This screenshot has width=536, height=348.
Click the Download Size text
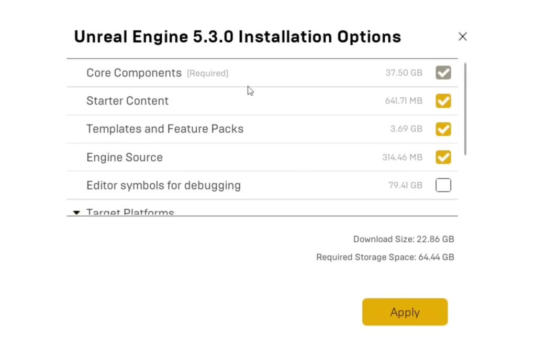click(x=403, y=239)
